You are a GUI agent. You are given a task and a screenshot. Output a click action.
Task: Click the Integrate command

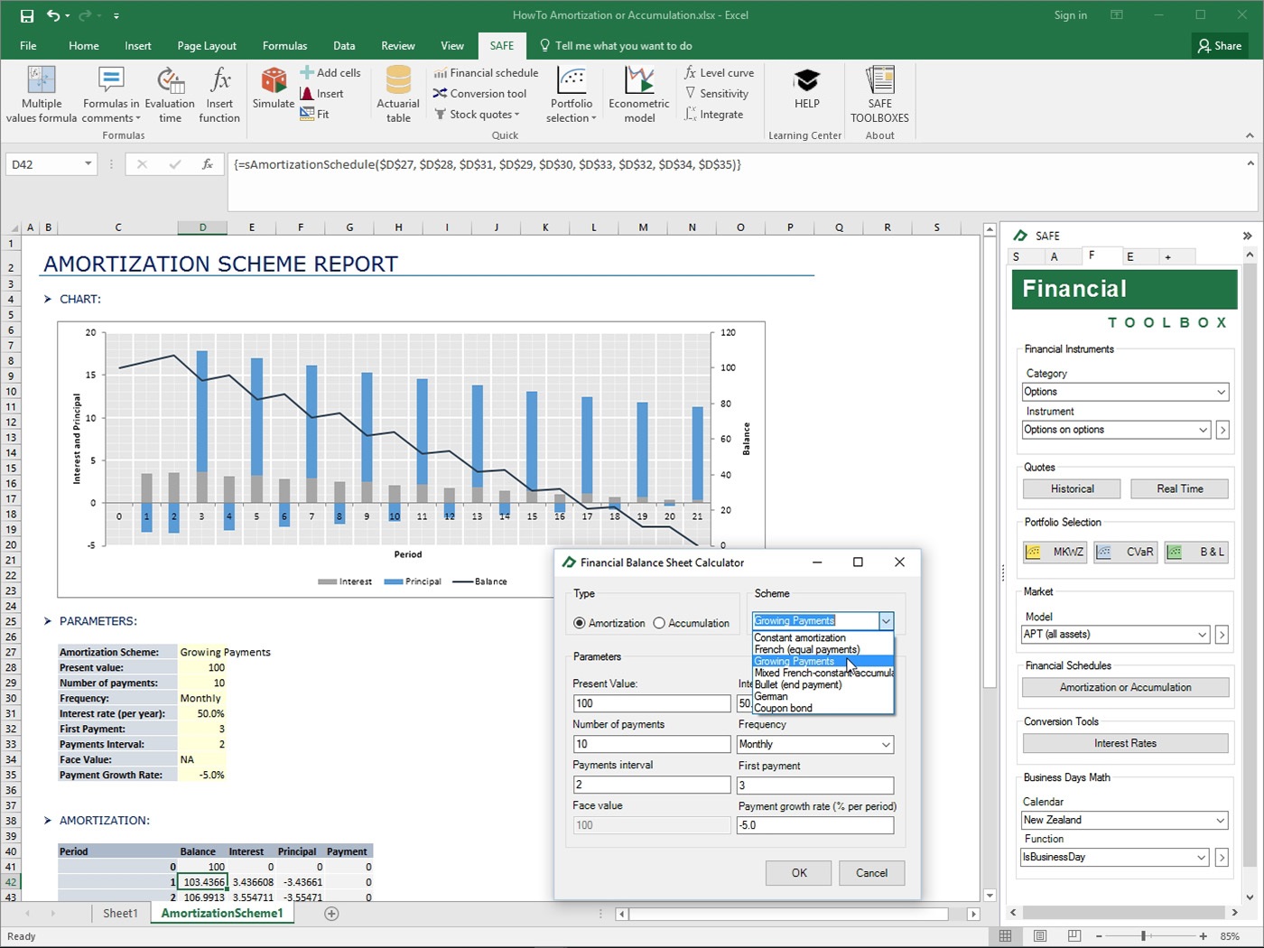[x=713, y=115]
